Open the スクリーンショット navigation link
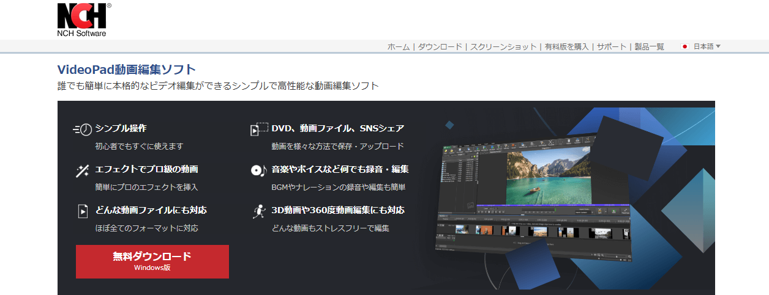769x295 pixels. coord(503,46)
